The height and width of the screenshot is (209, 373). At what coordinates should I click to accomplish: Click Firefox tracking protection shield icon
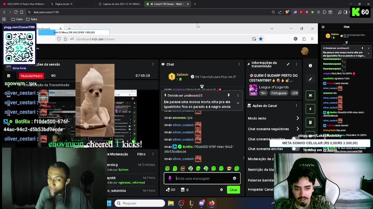click(x=59, y=39)
